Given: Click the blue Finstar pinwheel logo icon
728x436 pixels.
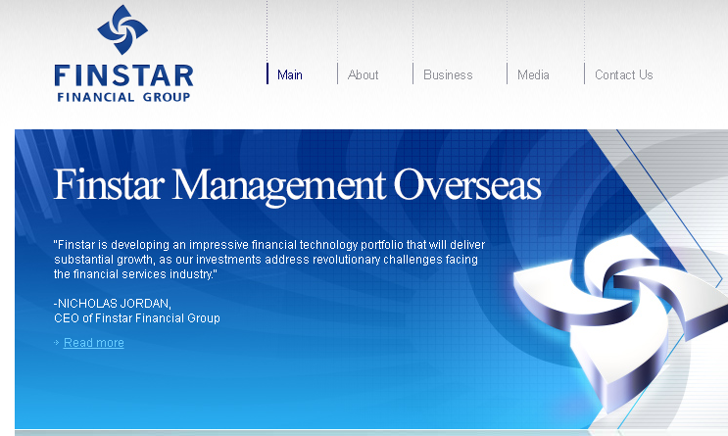Looking at the screenshot, I should 122,29.
